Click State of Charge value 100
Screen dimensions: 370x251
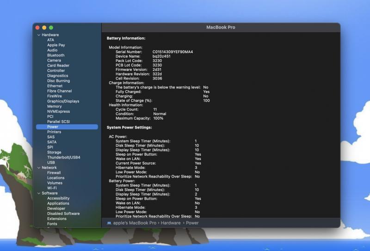click(x=206, y=101)
